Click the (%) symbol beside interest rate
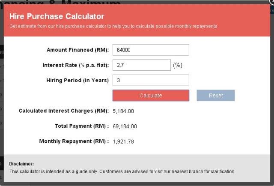Image resolution: width=274 pixels, height=186 pixels. coord(178,65)
